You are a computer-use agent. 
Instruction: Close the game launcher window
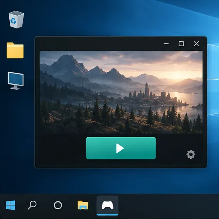pos(196,44)
